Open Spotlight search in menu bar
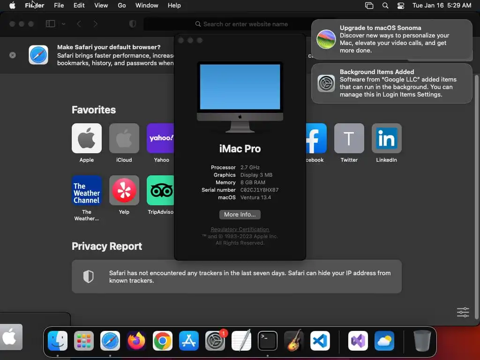 [385, 6]
